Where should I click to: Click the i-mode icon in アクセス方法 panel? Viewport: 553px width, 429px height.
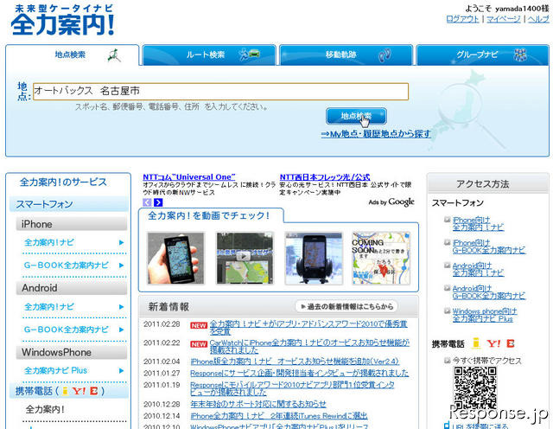476,343
